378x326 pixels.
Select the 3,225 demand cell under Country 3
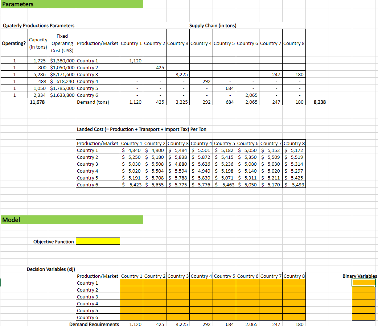[178, 102]
